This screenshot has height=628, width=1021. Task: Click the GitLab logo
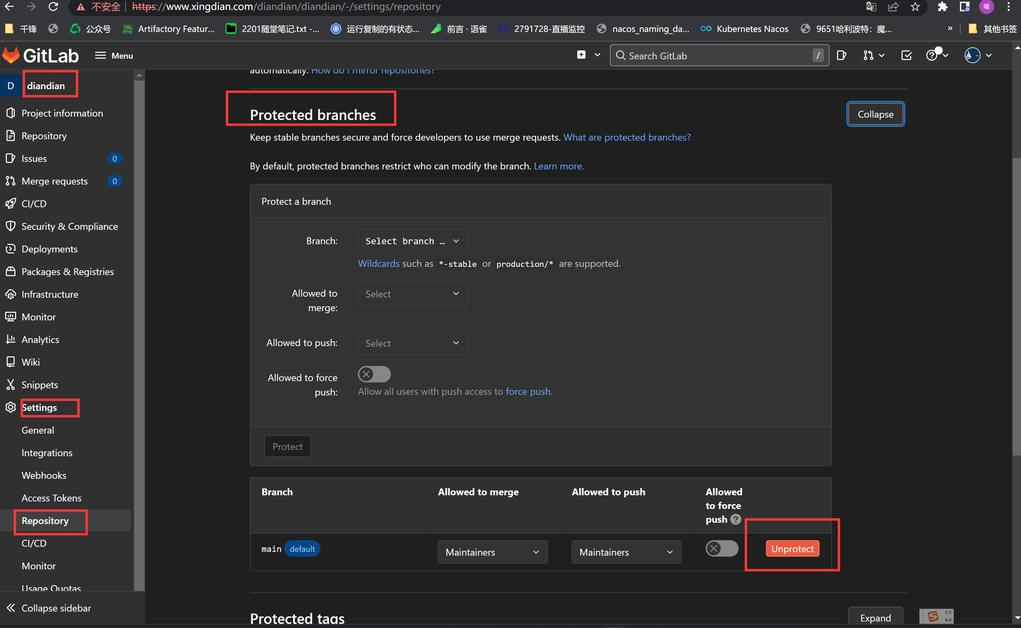coord(40,55)
